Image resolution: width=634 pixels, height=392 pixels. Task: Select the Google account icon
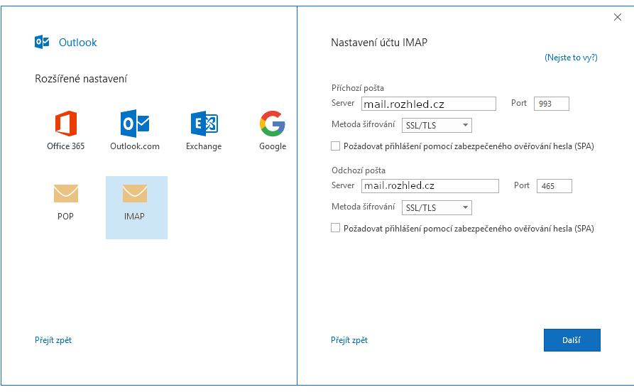click(x=272, y=124)
